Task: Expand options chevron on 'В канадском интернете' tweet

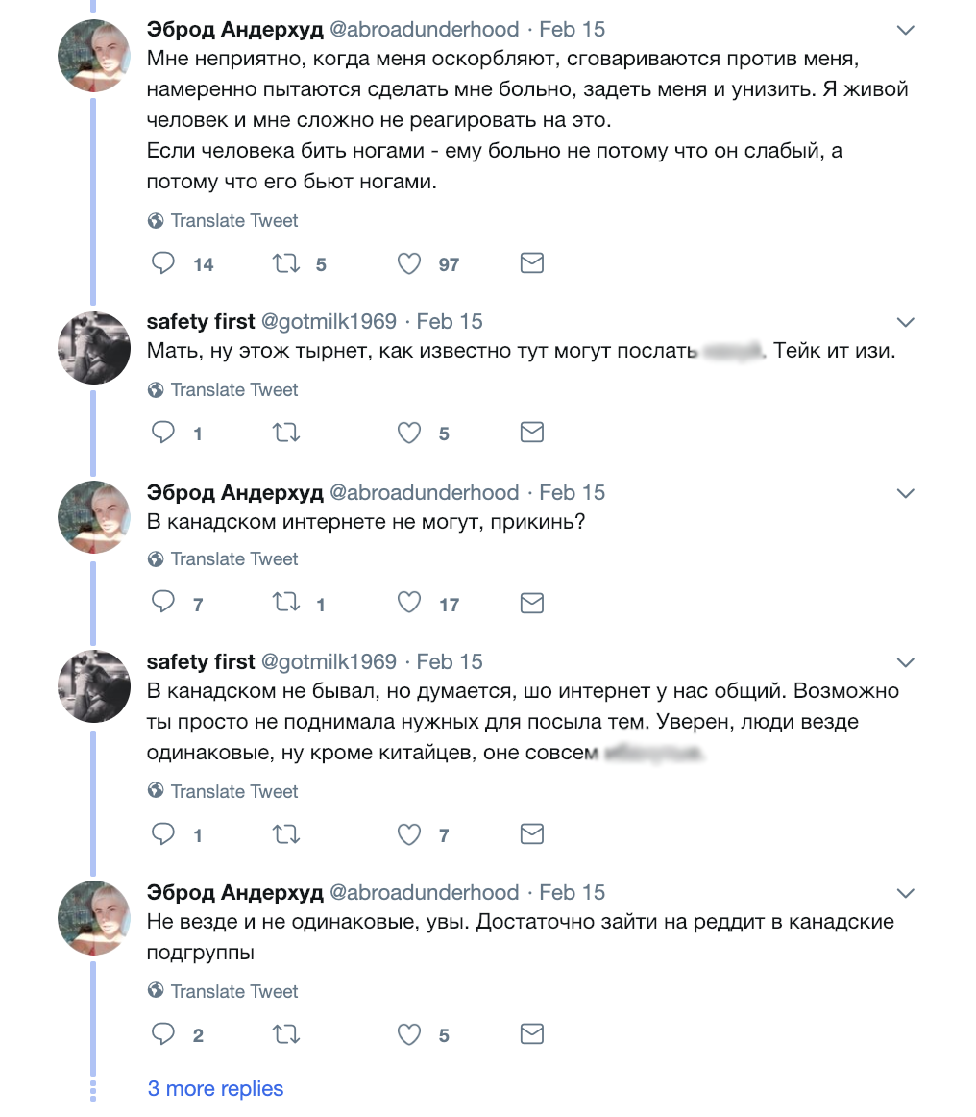Action: point(906,494)
